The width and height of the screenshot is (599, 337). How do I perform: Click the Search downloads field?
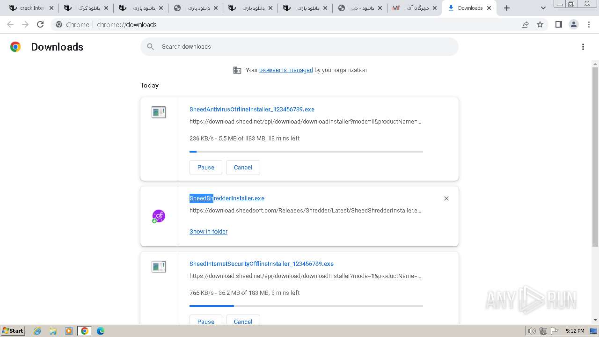point(299,47)
